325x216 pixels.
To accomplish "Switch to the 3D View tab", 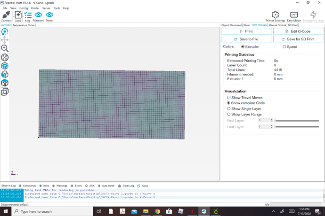I will pos(6,25).
